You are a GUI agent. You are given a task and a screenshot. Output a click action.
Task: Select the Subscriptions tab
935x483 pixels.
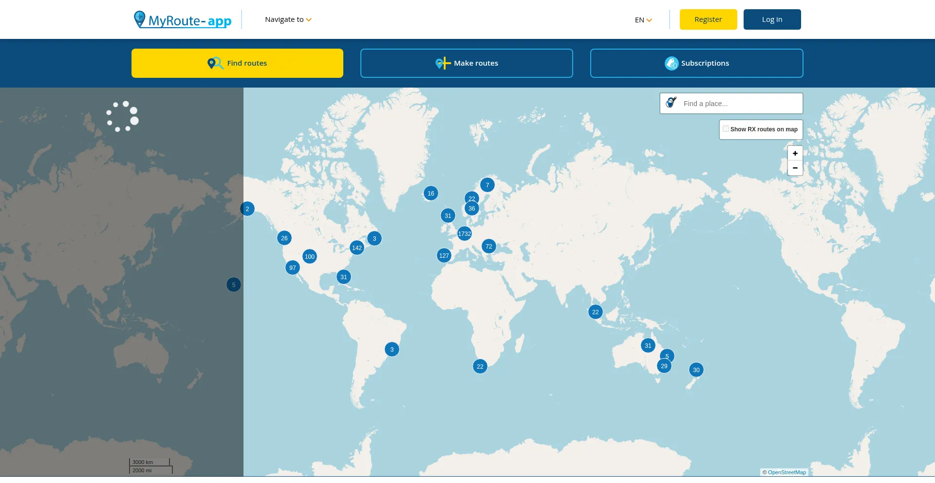click(x=696, y=63)
